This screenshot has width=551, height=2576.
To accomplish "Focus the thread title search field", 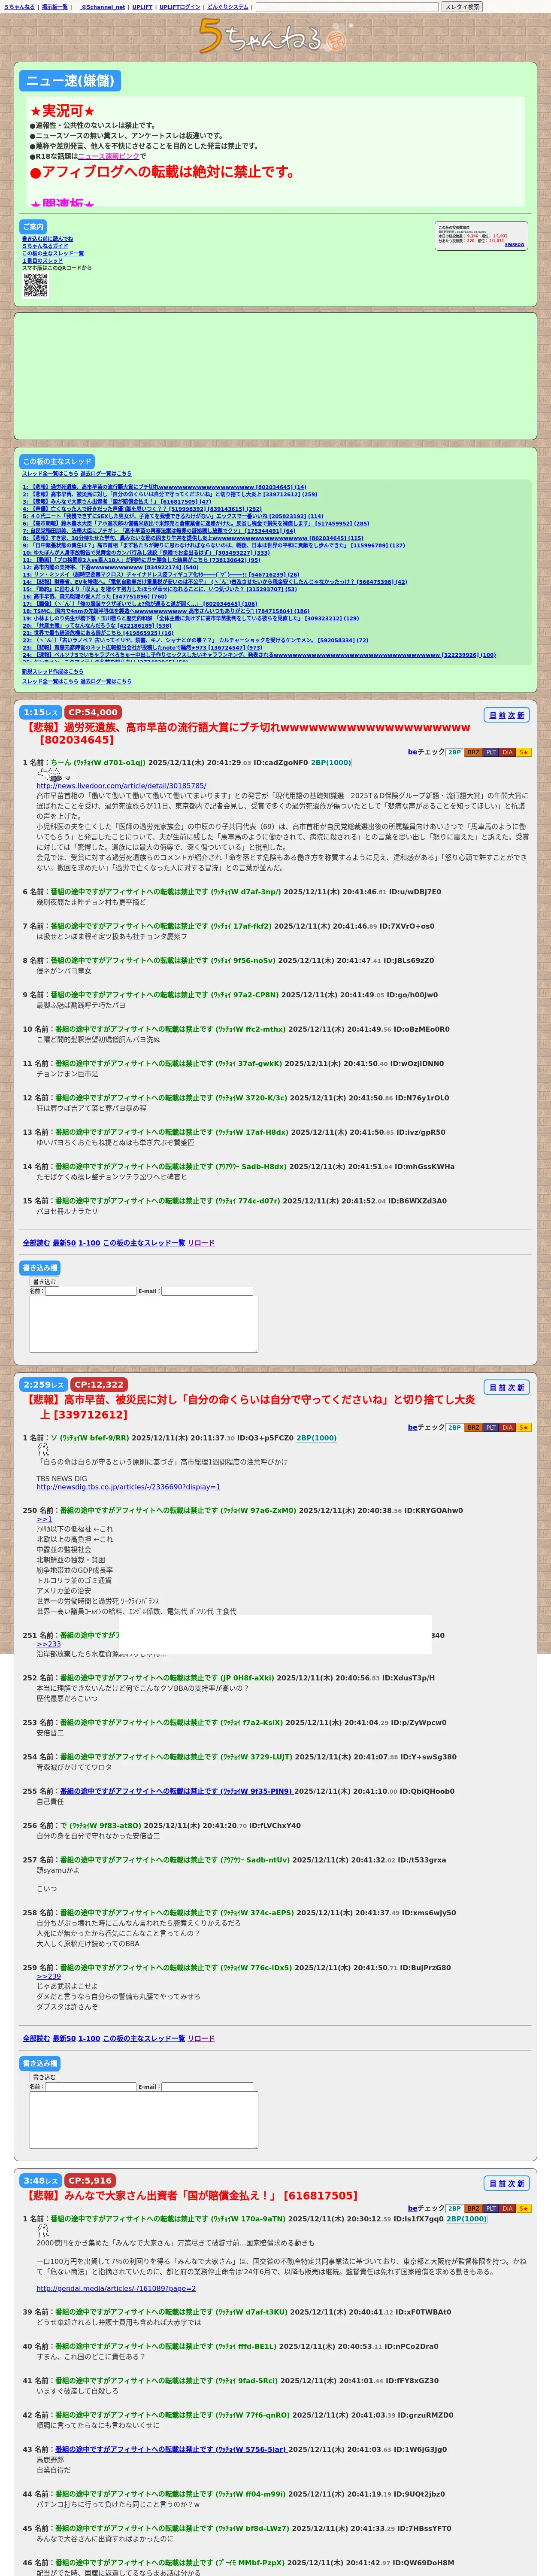I will [x=348, y=7].
